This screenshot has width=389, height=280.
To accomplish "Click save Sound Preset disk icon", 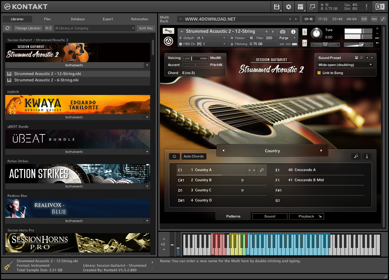I will click(x=357, y=58).
